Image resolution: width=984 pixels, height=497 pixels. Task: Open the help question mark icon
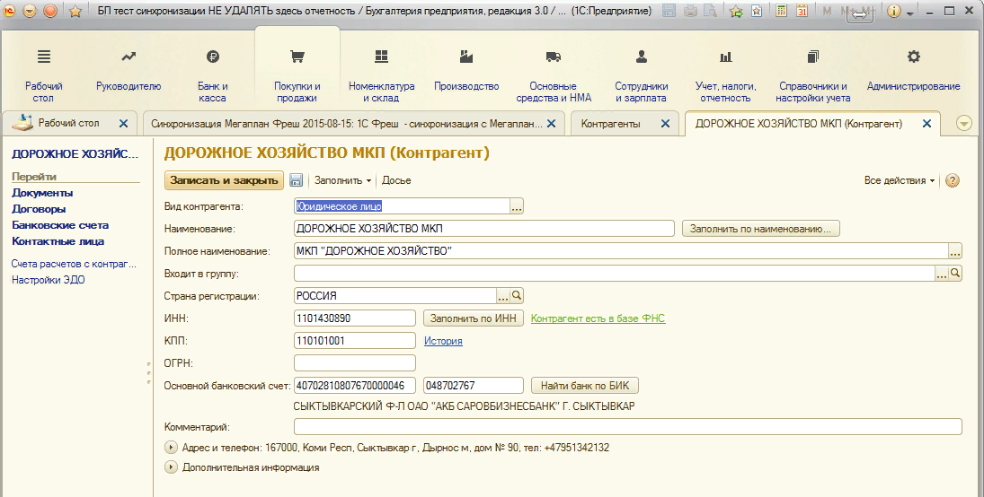click(x=953, y=180)
